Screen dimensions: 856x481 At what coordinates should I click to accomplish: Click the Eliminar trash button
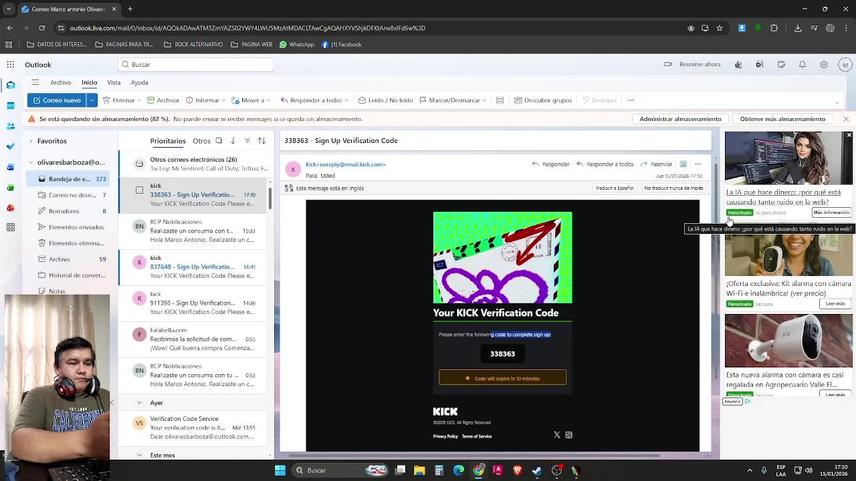pos(119,100)
